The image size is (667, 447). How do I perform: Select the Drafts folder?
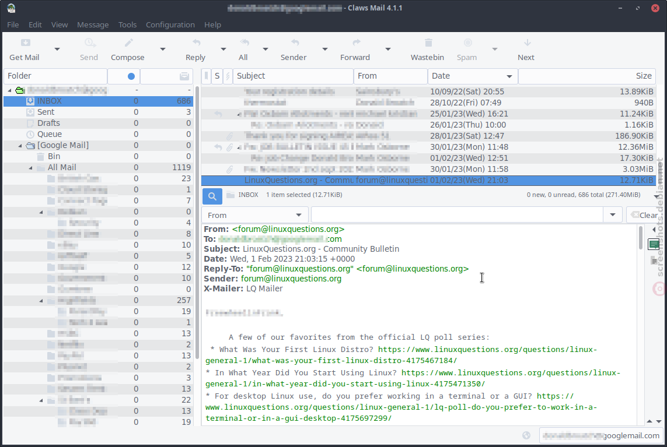coord(98,123)
